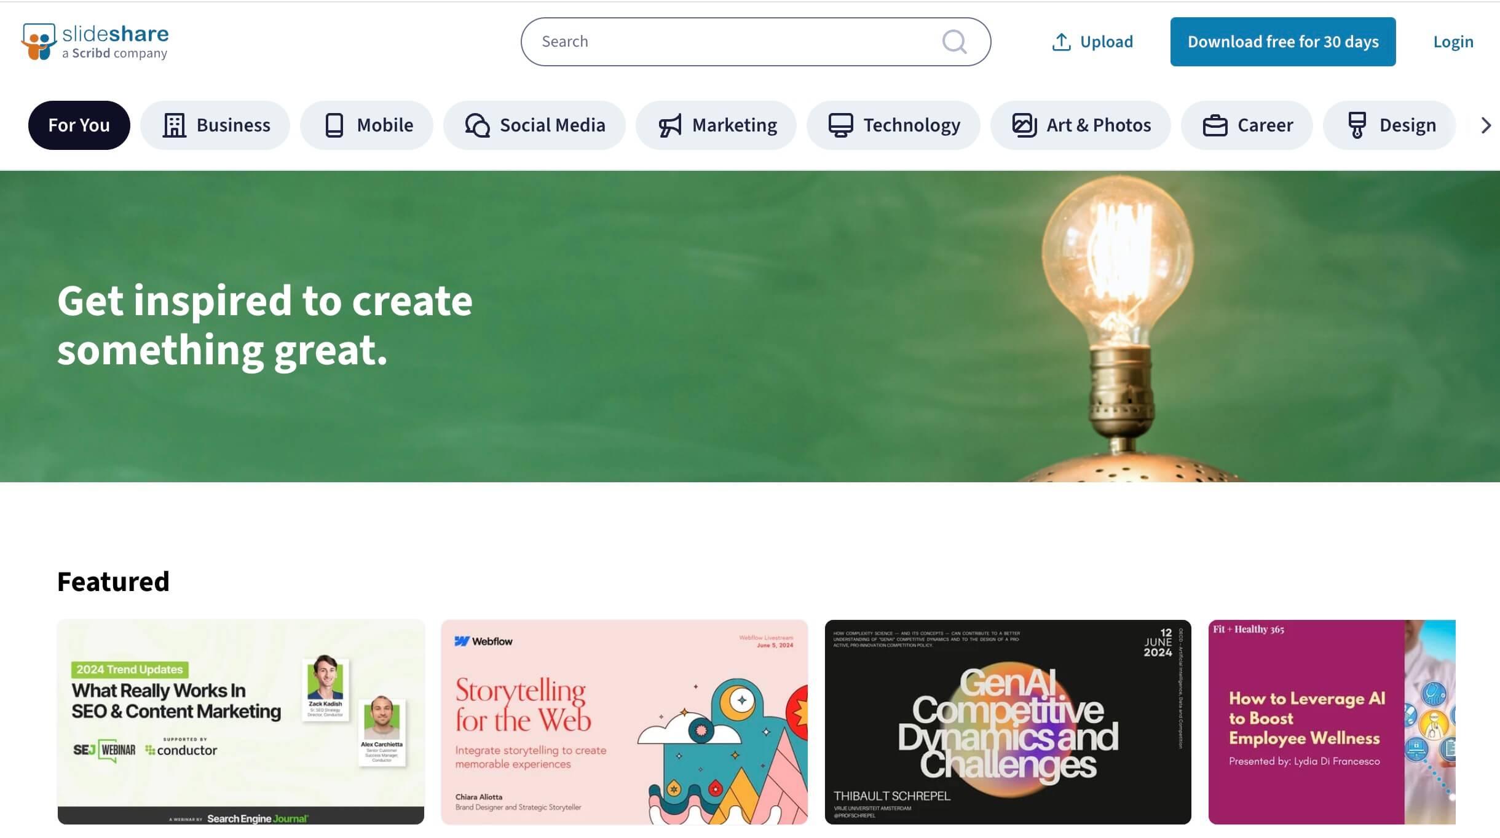1500x838 pixels.
Task: Open the Login link
Action: point(1453,42)
